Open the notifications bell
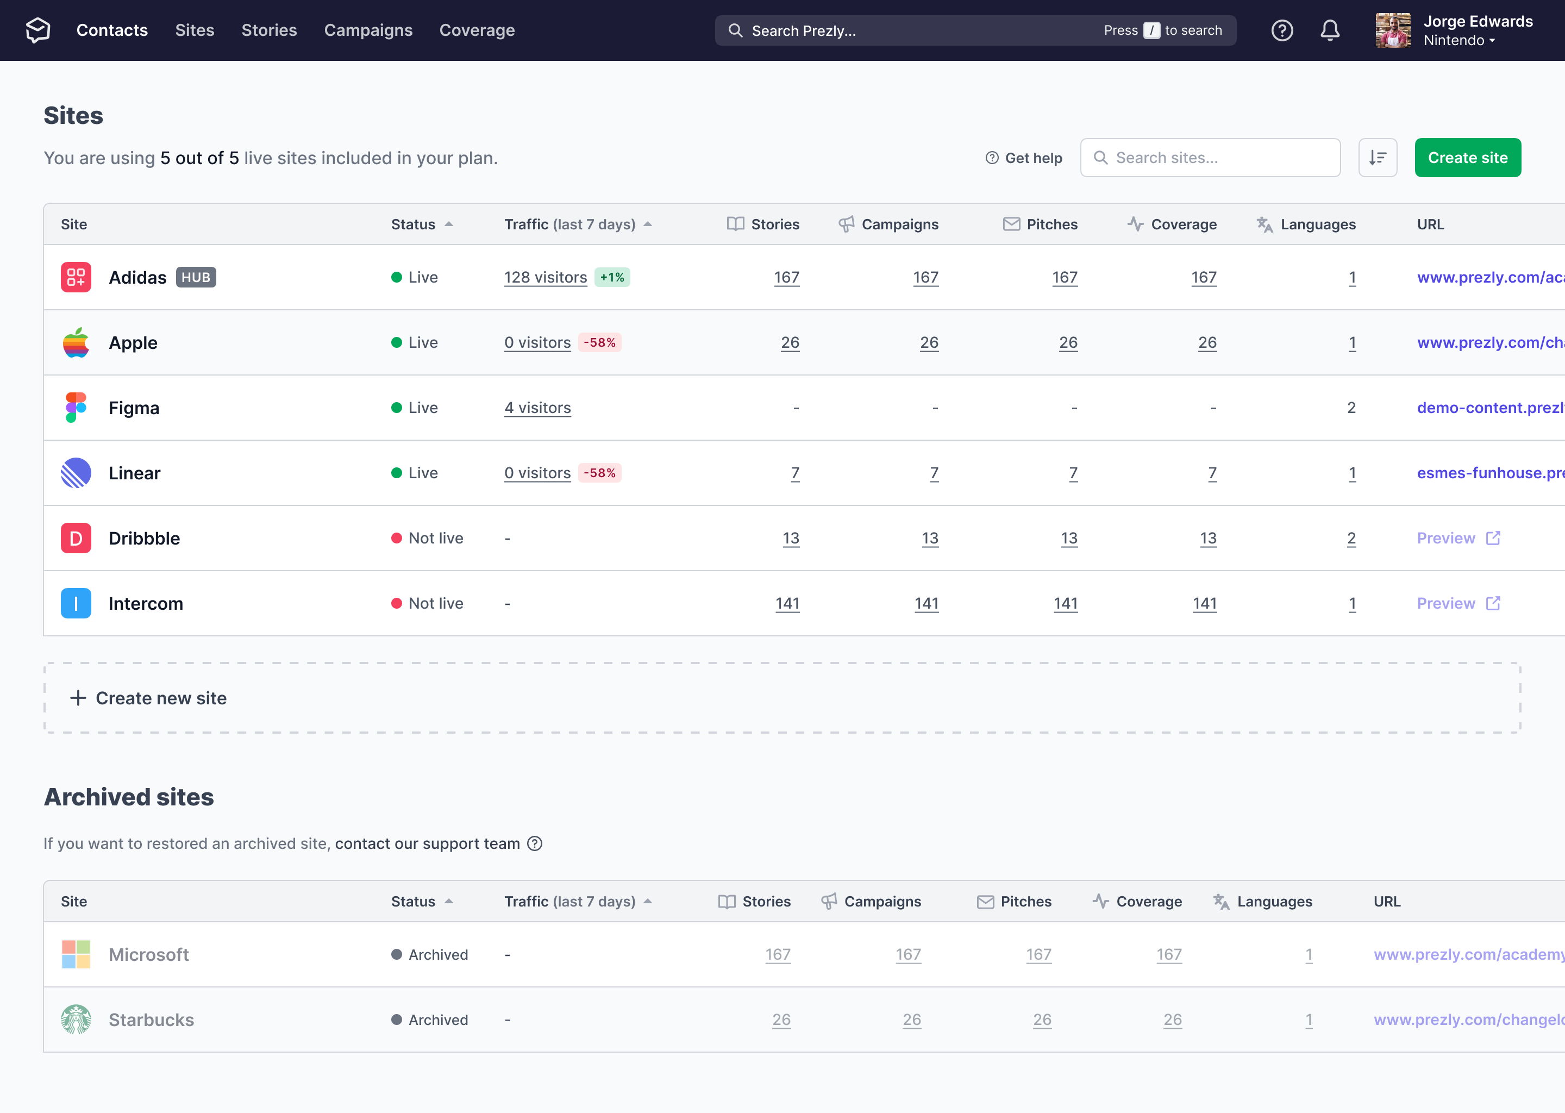This screenshot has height=1113, width=1565. [x=1330, y=30]
